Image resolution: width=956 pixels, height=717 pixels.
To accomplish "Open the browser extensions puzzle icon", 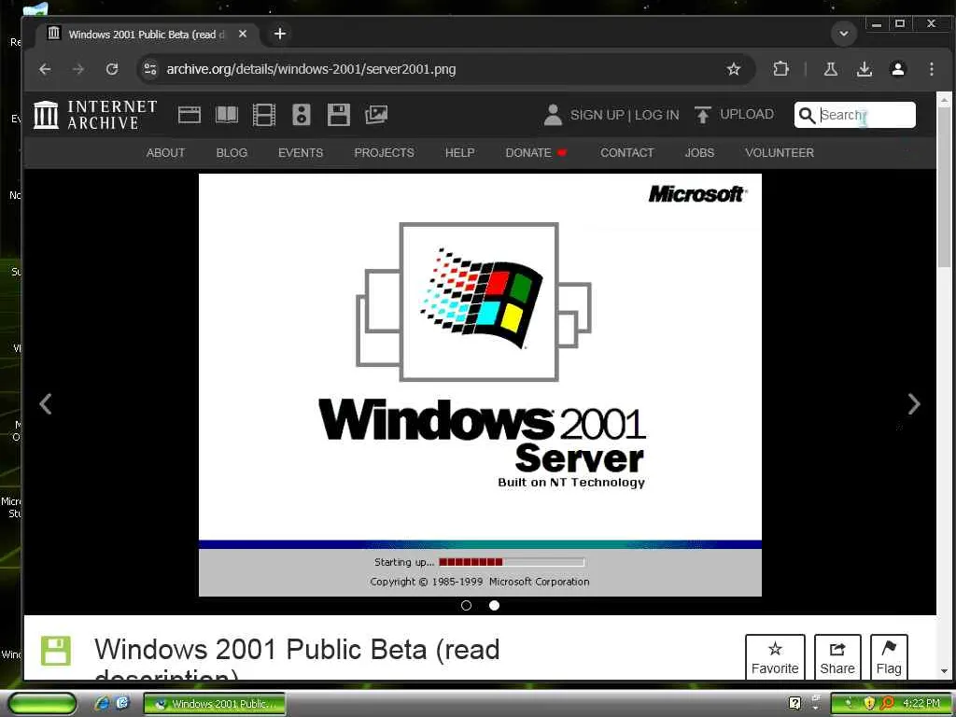I will [x=780, y=69].
